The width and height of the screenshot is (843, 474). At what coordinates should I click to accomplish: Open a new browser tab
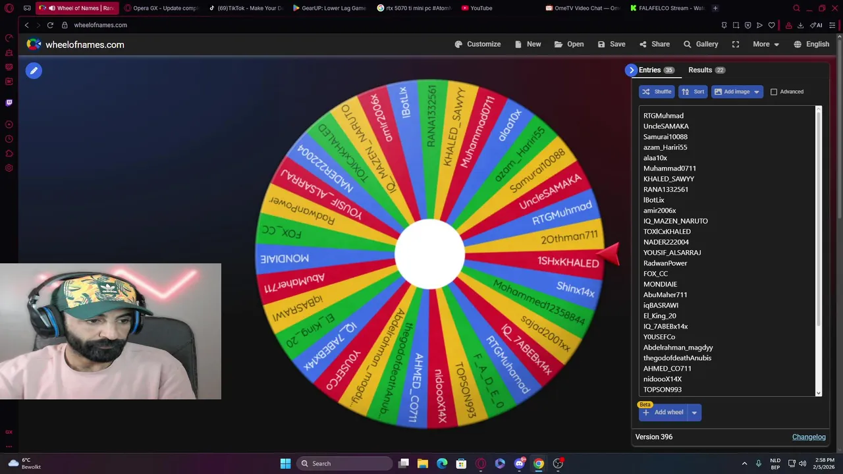click(x=715, y=8)
